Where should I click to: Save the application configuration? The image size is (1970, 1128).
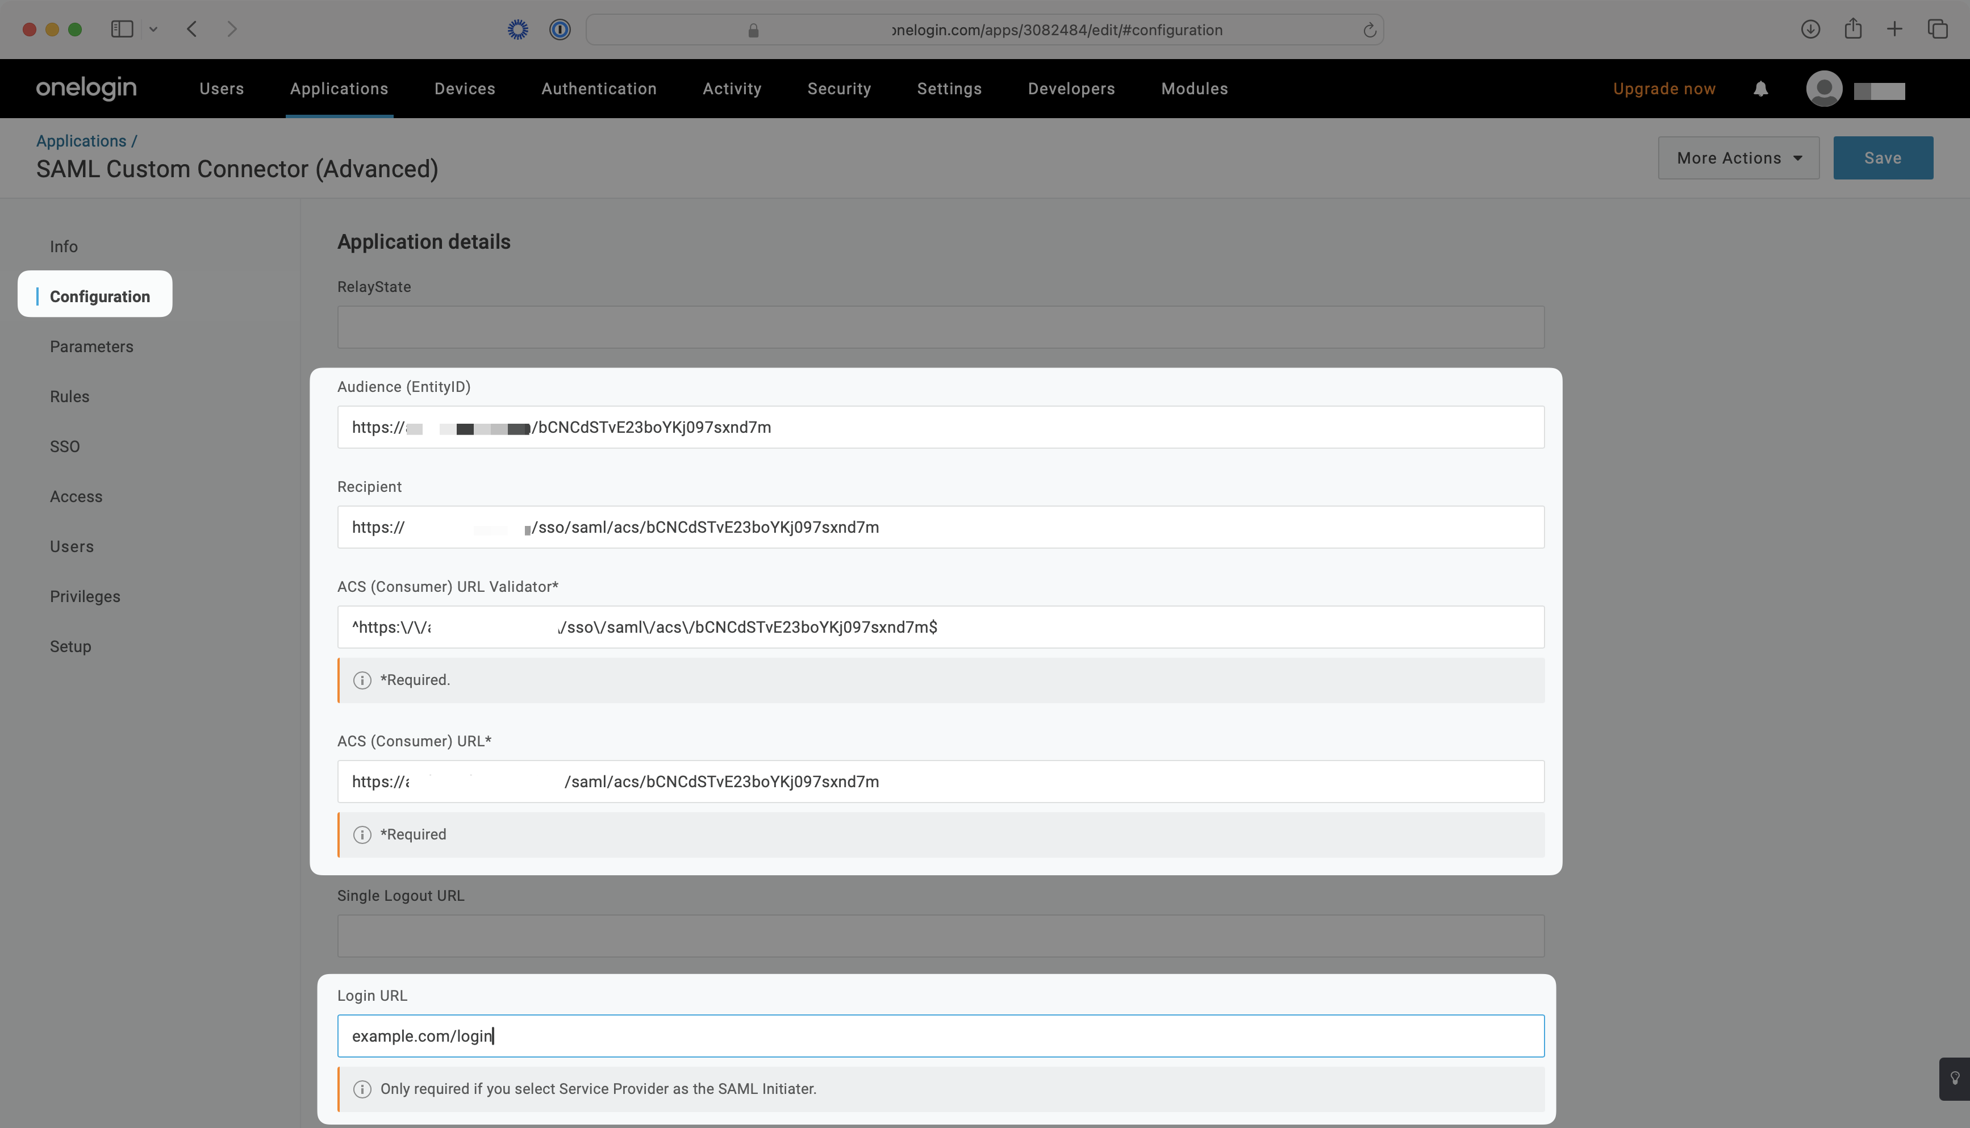point(1883,157)
